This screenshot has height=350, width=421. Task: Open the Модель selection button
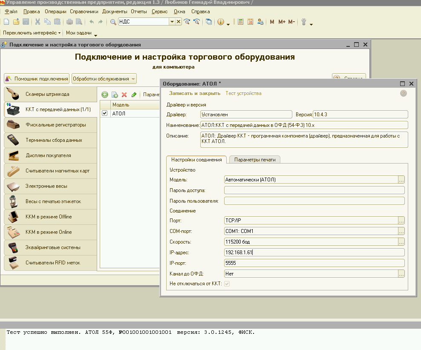401,180
